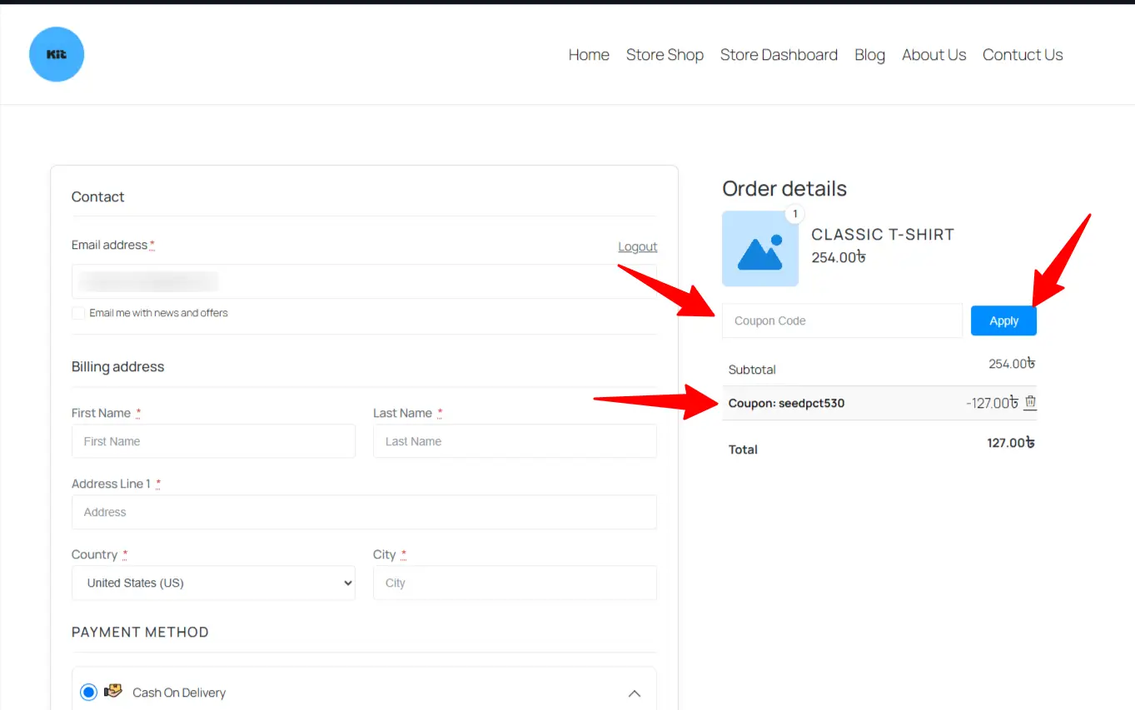Click the Email address field
The height and width of the screenshot is (710, 1135).
point(364,281)
